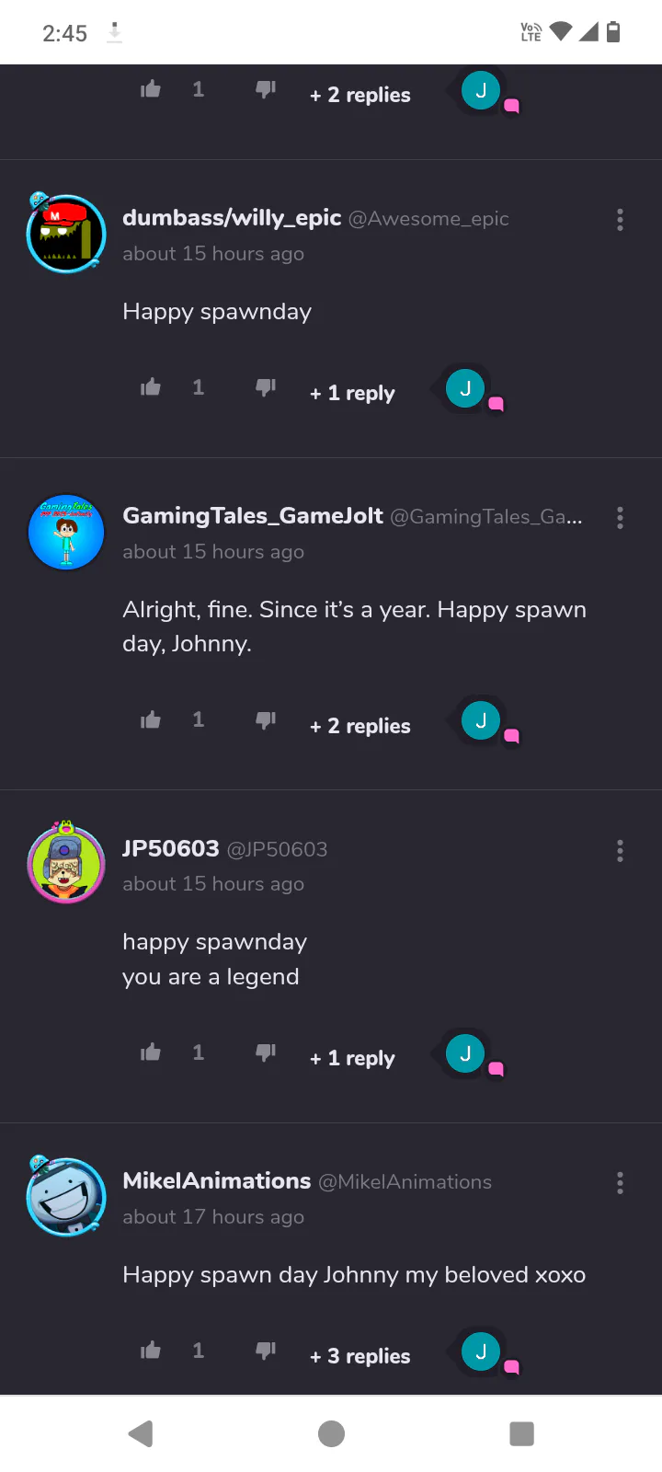
Task: Visit dumbass/willy_epic username link
Action: pyautogui.click(x=232, y=218)
